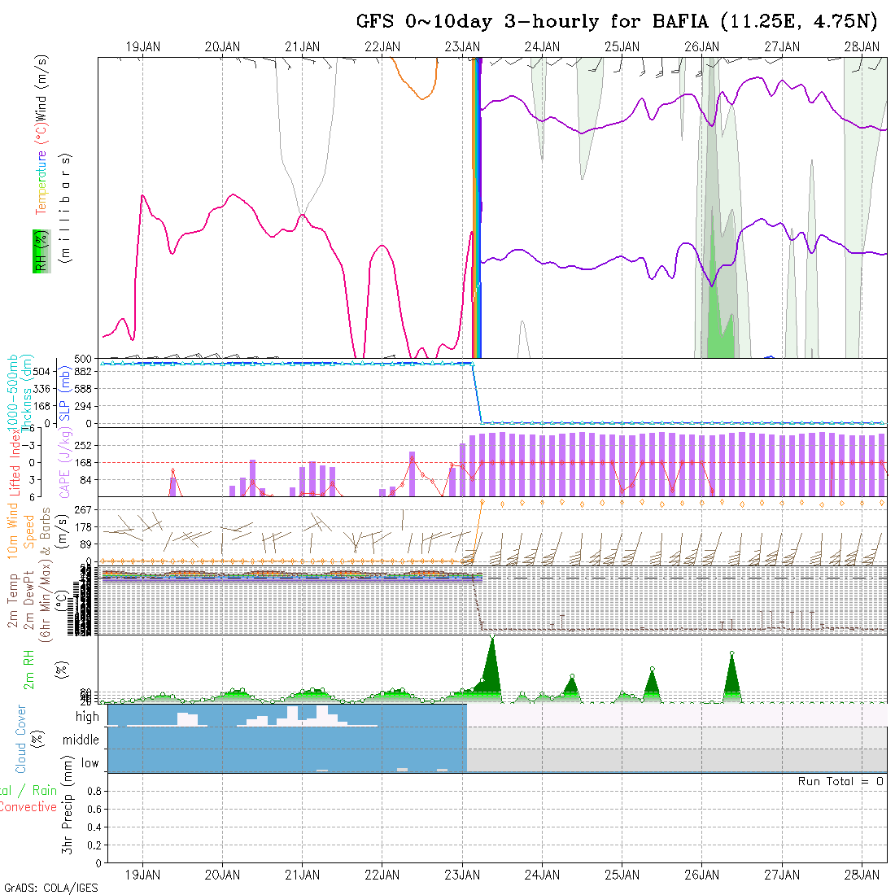Click the blue 'SLP (mb)' axis title
Viewport: 895px width, 895px height.
(65, 395)
